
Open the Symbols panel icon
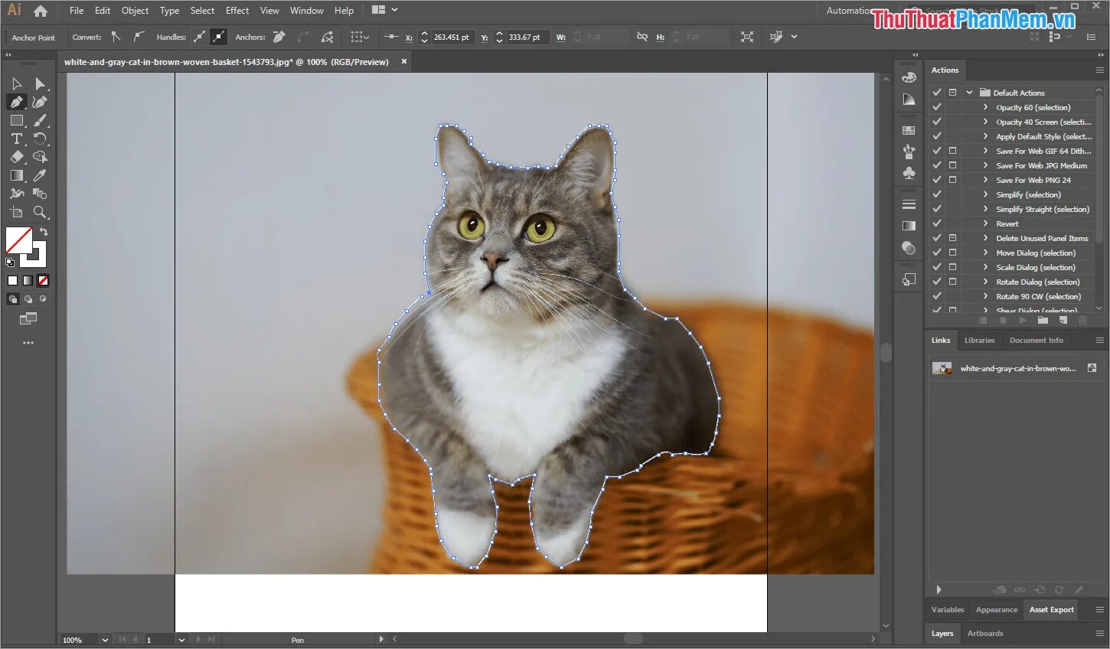click(909, 173)
